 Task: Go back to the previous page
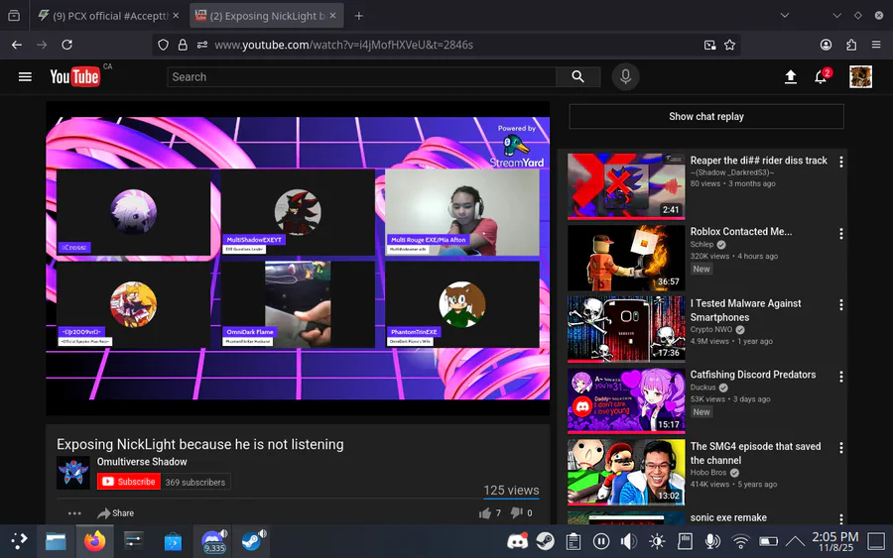[17, 45]
